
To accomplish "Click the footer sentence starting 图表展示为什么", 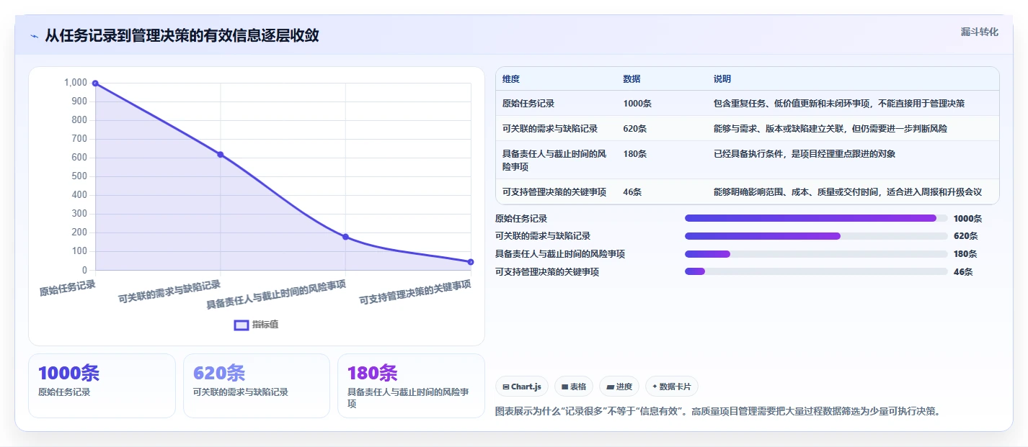I will 718,412.
